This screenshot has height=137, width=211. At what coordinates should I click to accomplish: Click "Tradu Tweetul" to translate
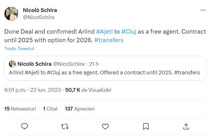tap(19, 49)
